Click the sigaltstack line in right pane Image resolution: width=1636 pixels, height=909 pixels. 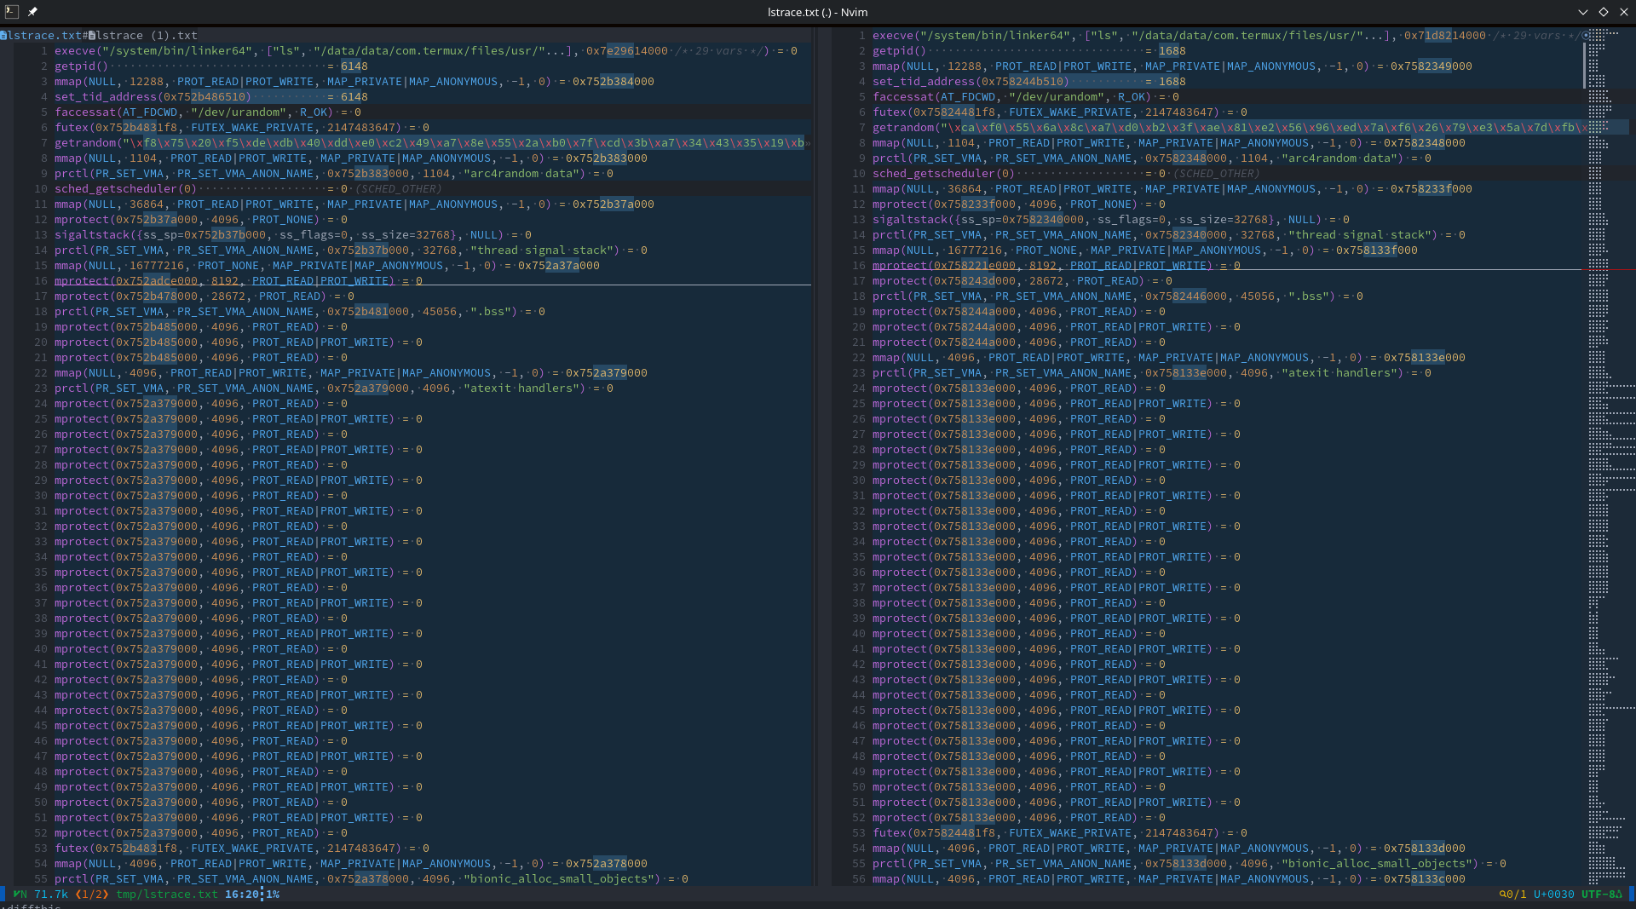[x=909, y=220]
